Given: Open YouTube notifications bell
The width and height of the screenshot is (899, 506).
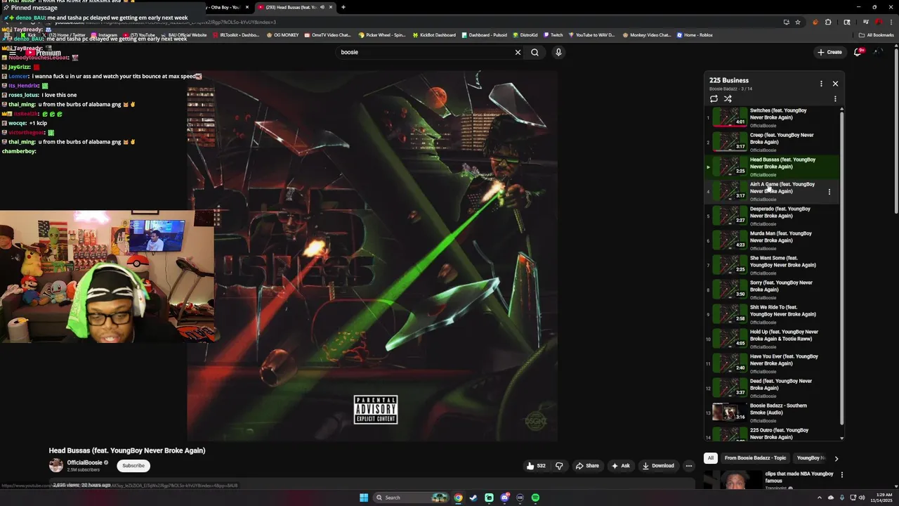Looking at the screenshot, I should (858, 52).
